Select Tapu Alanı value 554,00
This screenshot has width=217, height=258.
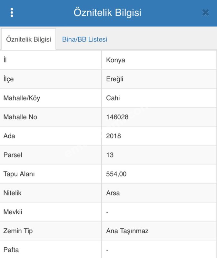[x=116, y=174]
